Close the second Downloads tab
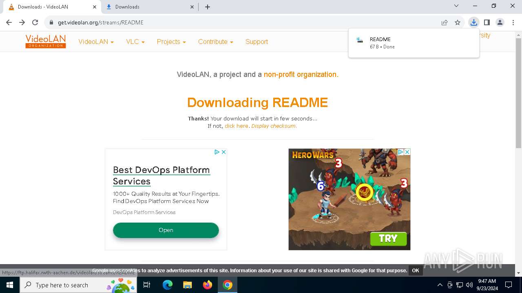The height and width of the screenshot is (293, 522). (192, 7)
